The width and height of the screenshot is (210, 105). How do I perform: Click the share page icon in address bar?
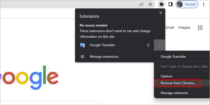tap(141, 4)
